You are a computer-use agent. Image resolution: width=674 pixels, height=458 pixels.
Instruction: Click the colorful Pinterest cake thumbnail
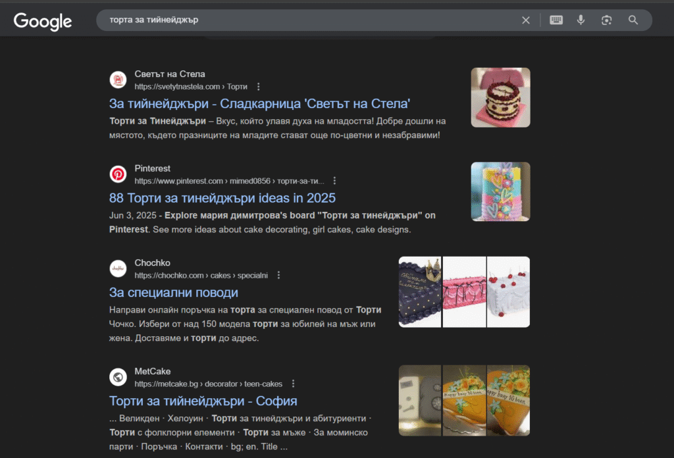[500, 191]
